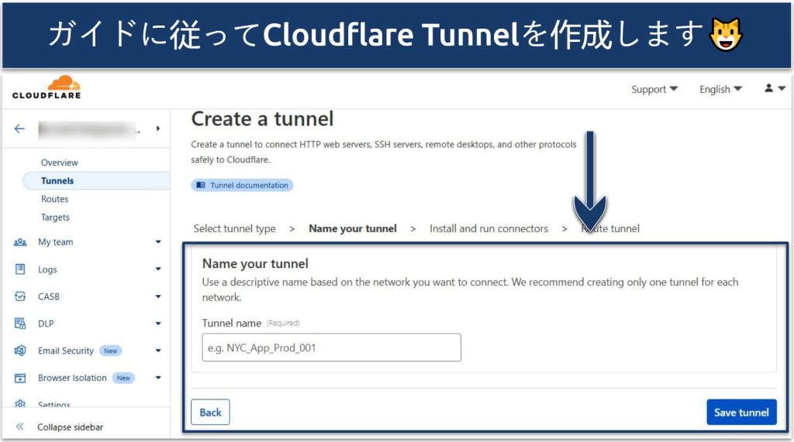
Task: Click the Logs document icon
Action: (20, 269)
